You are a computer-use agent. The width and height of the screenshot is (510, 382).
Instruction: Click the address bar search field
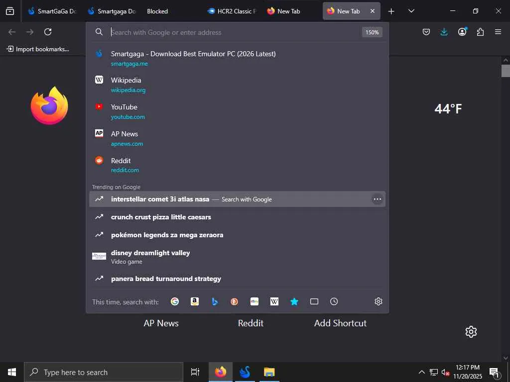pos(234,32)
